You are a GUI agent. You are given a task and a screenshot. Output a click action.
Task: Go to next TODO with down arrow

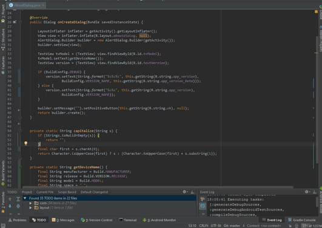coord(10,206)
